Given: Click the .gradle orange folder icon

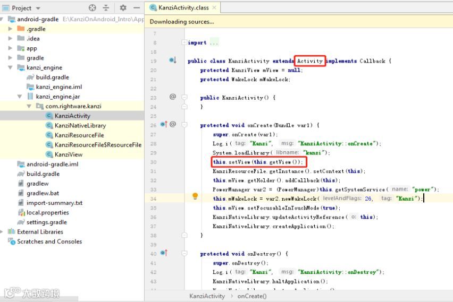Looking at the screenshot, I should 21,29.
